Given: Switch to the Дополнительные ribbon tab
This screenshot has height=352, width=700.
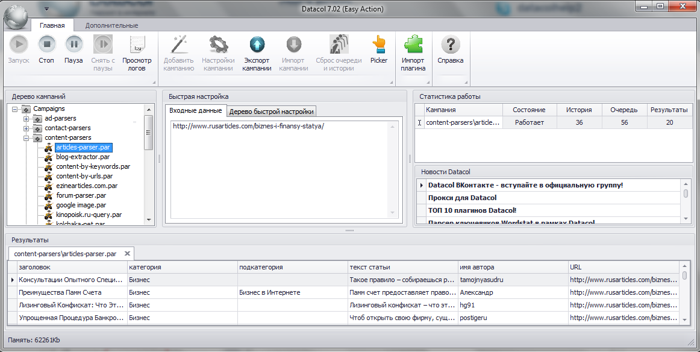Looking at the screenshot, I should pos(111,25).
